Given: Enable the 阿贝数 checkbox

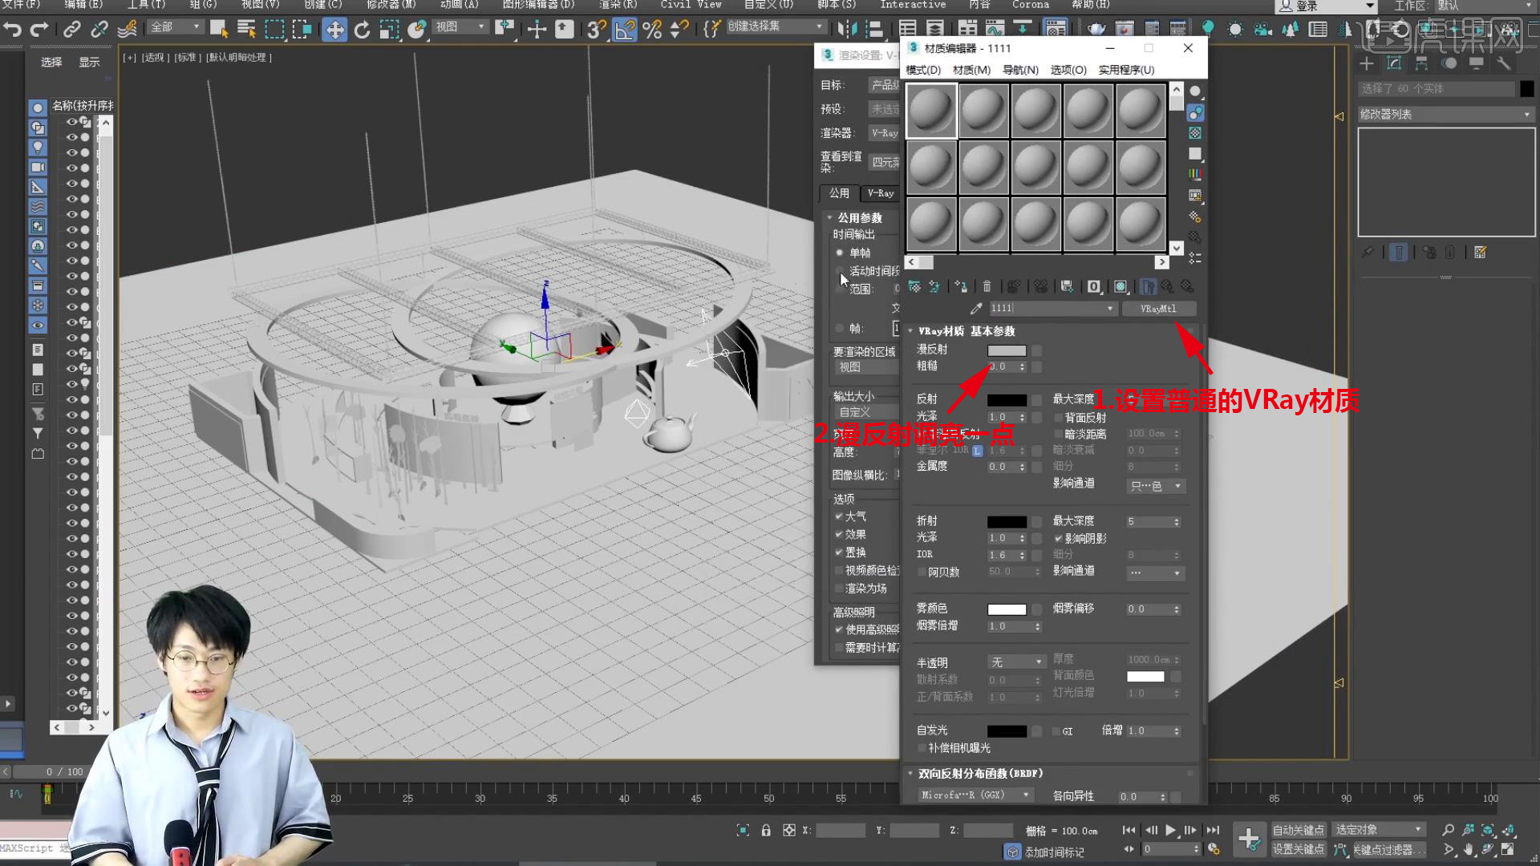Looking at the screenshot, I should (x=922, y=573).
